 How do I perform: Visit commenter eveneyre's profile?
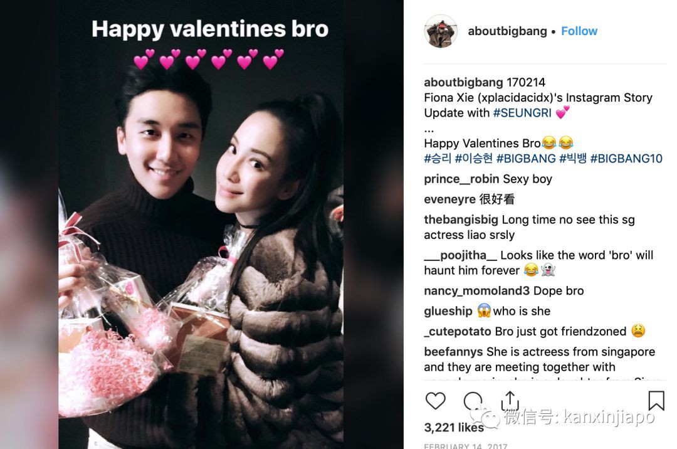tap(449, 199)
